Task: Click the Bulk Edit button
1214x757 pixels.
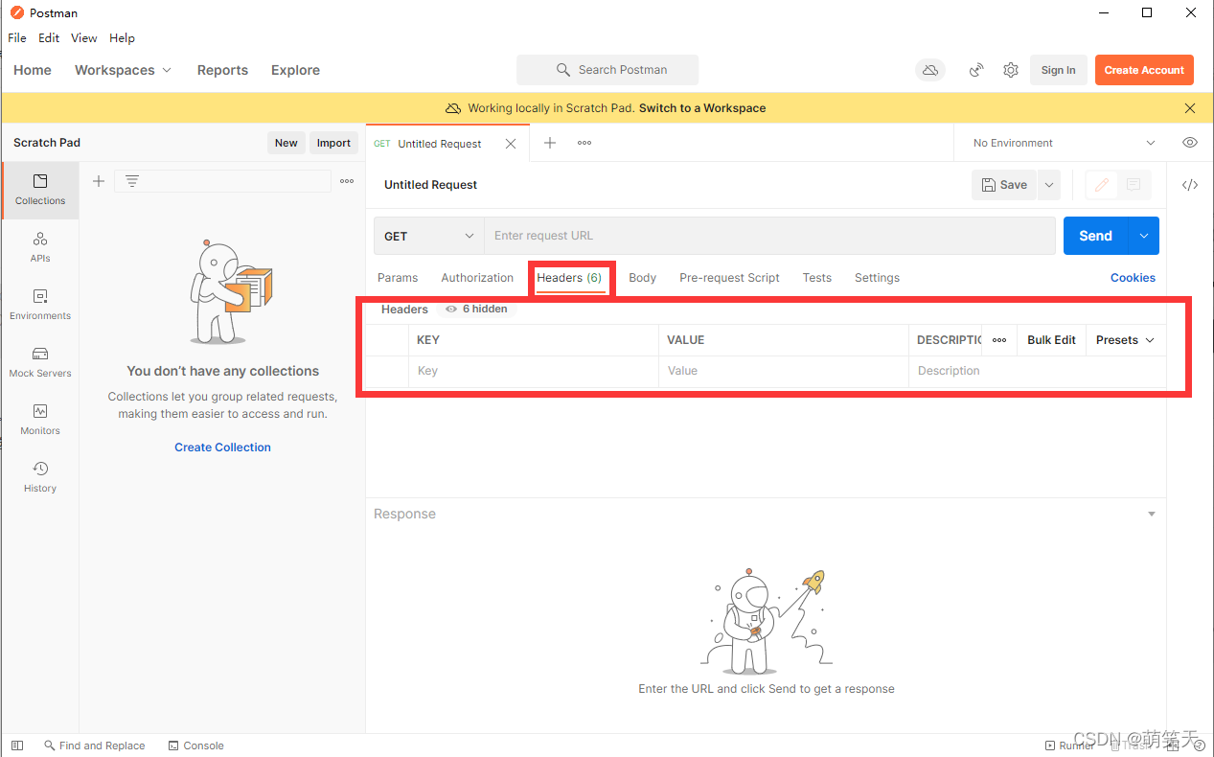Action: [x=1051, y=340]
